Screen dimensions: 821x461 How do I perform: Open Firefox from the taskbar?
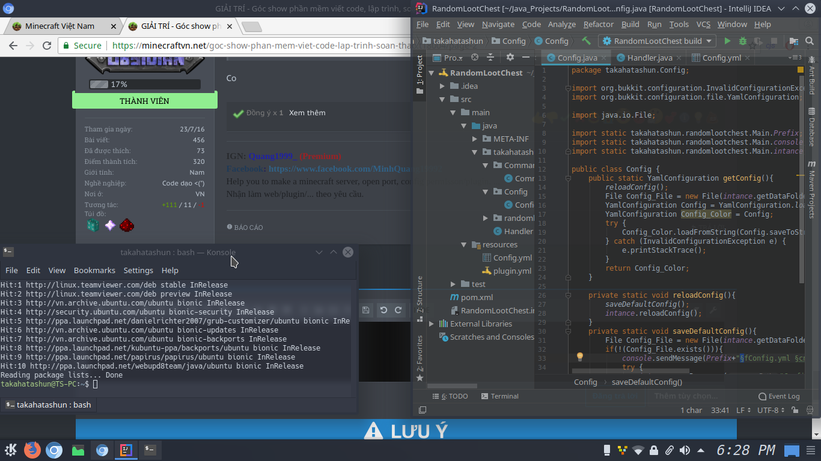click(x=32, y=450)
